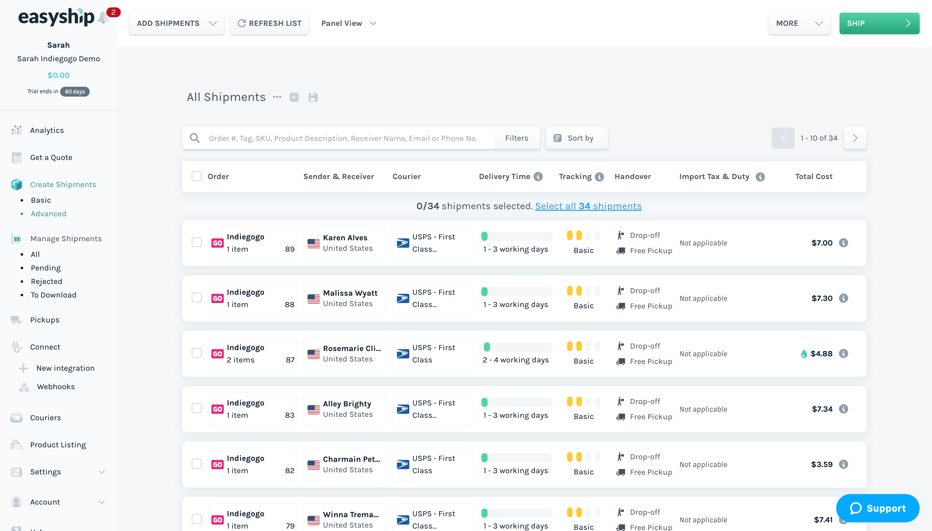Screen dimensions: 932x531
Task: Check the box for Malissa Wyatt order 88
Action: pyautogui.click(x=197, y=297)
